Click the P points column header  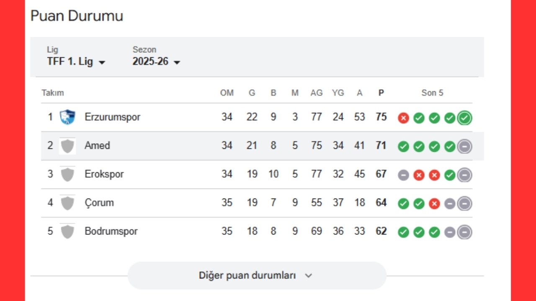[381, 93]
